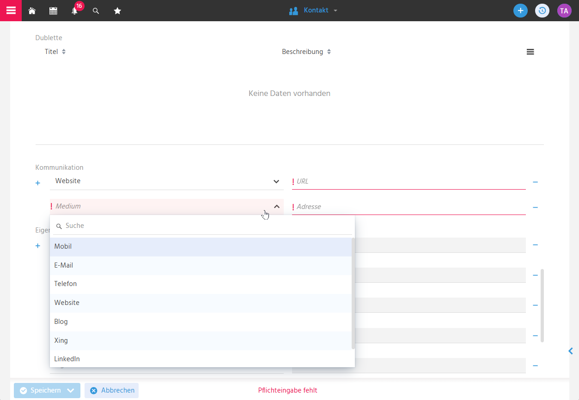Click the Titel column header
The image size is (579, 400).
pos(51,52)
